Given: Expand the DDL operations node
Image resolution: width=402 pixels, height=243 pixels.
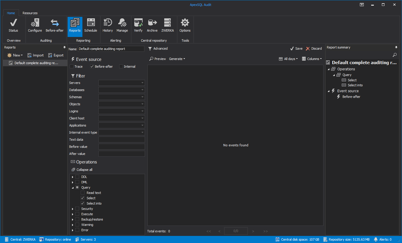Looking at the screenshot, I should click(x=72, y=177).
